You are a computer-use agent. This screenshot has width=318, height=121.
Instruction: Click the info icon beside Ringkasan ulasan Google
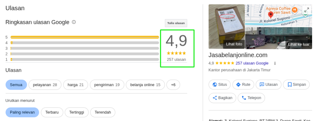tap(74, 22)
